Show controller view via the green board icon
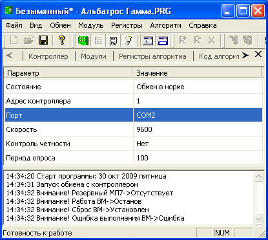Viewport: 268px width, 240px height. click(83, 41)
